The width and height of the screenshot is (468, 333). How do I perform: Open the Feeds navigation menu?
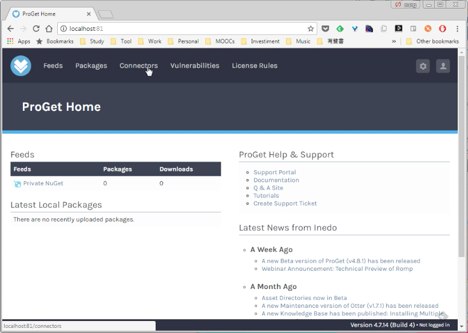click(53, 66)
